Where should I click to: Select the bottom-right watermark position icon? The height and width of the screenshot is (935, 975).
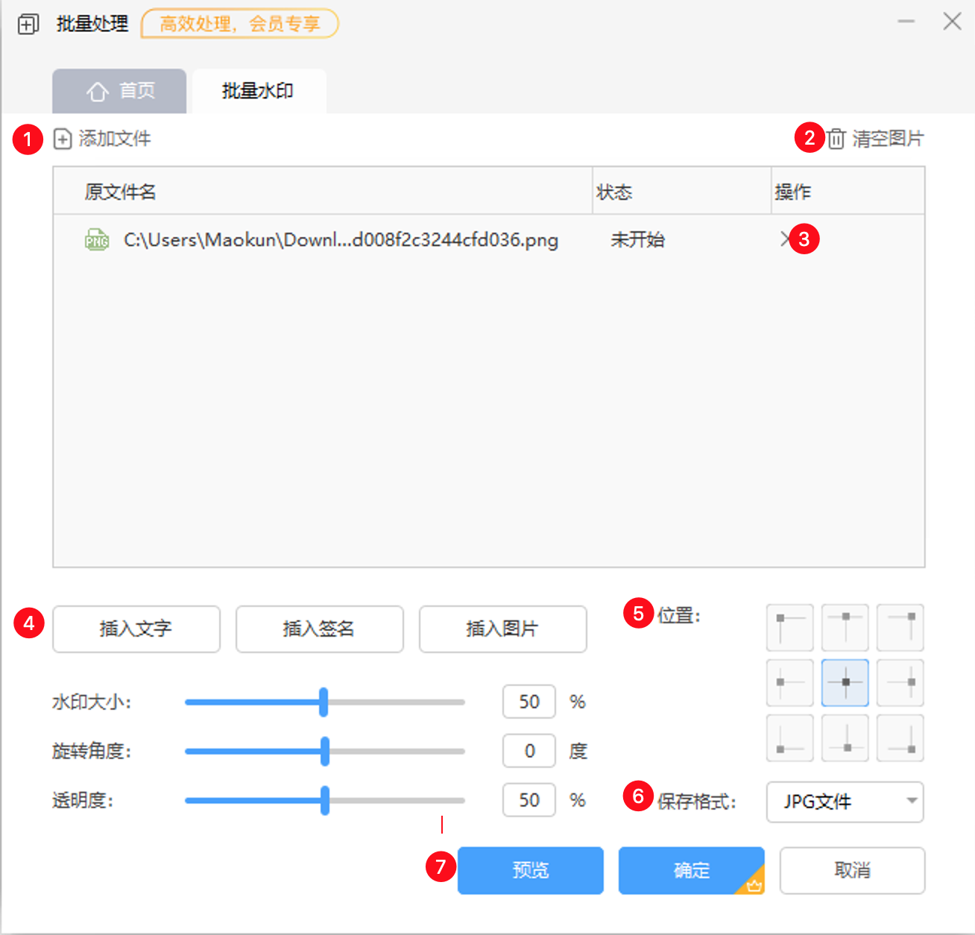(900, 737)
